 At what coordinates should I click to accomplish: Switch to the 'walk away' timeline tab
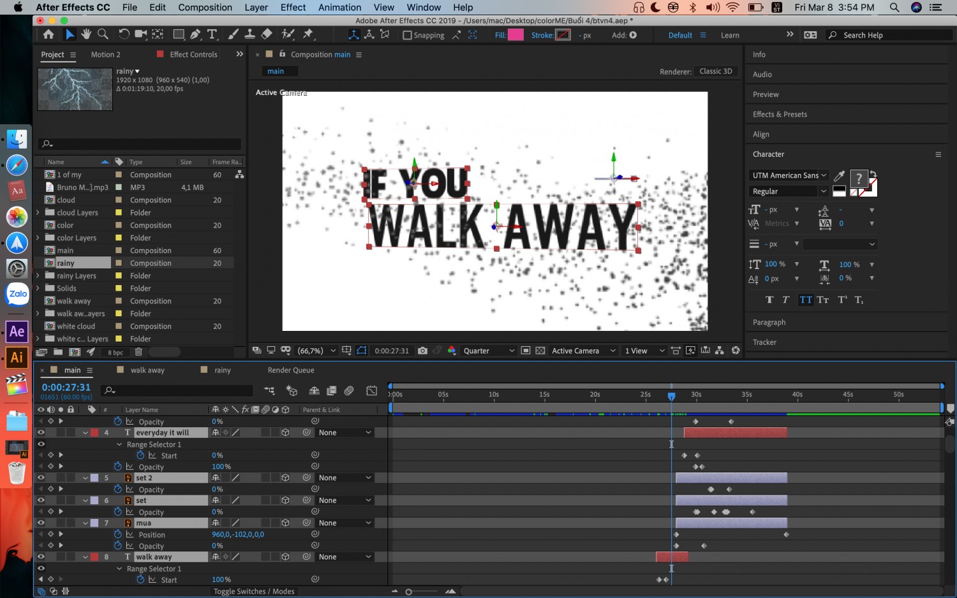tap(147, 370)
